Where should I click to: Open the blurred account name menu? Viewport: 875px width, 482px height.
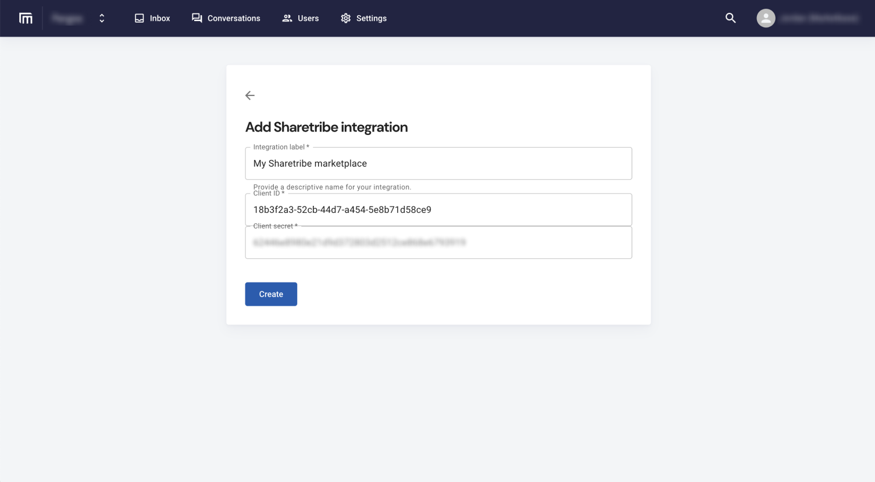[819, 19]
